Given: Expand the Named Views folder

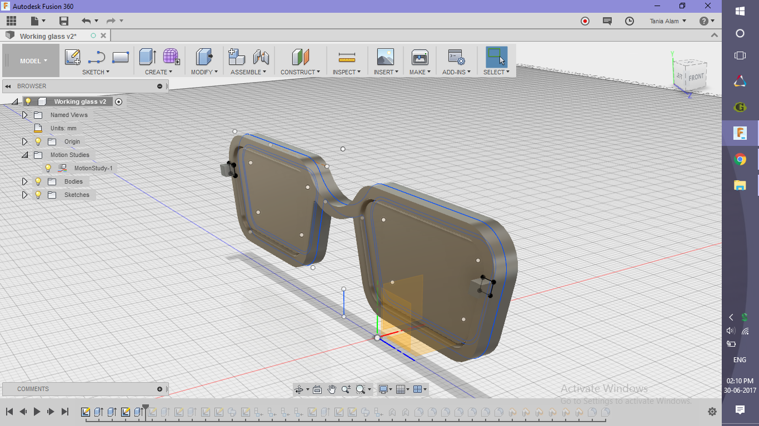Looking at the screenshot, I should tap(24, 115).
